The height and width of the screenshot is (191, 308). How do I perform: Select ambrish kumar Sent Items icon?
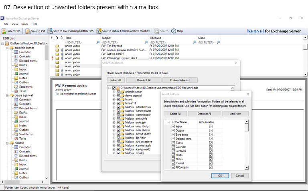(x=16, y=86)
